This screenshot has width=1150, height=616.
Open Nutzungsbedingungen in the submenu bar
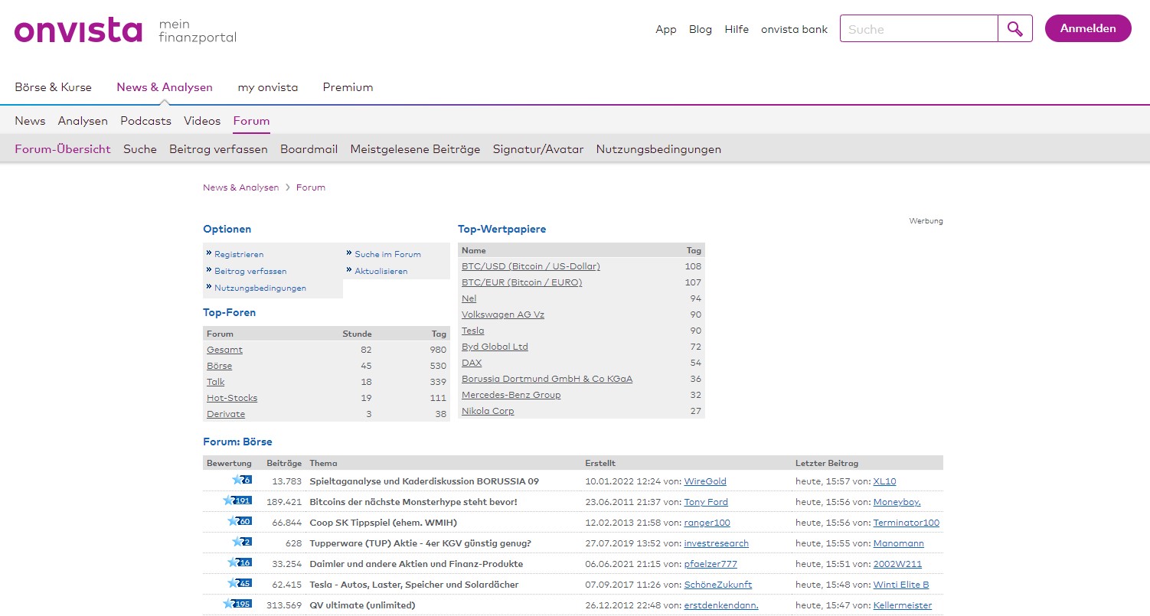[658, 149]
